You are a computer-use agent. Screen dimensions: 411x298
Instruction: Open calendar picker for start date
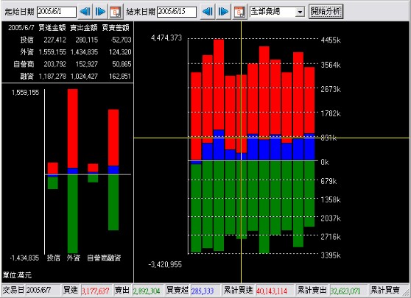tap(116, 12)
